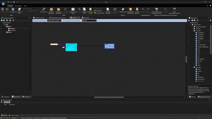Click the canvas horizontal scrollbar thumb
212x119 pixels.
tap(109, 97)
